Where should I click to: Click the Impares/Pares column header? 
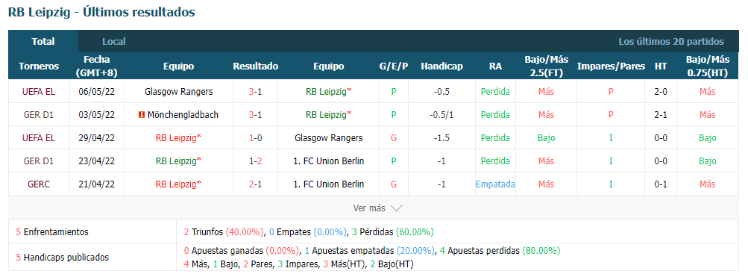[611, 66]
